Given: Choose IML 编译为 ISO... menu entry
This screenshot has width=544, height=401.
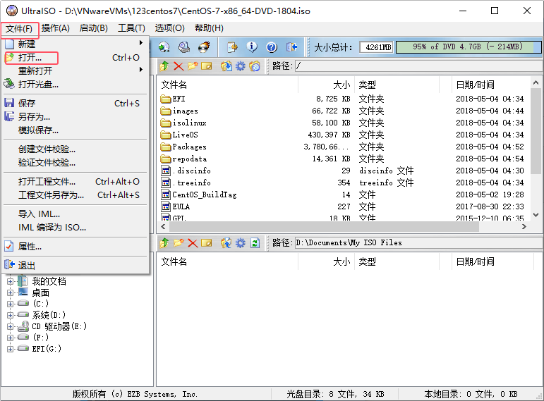Looking at the screenshot, I should 75,228.
